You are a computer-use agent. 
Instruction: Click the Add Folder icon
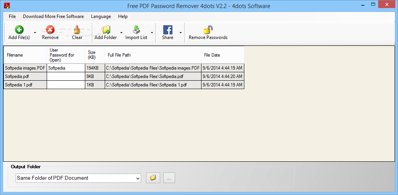[x=106, y=30]
